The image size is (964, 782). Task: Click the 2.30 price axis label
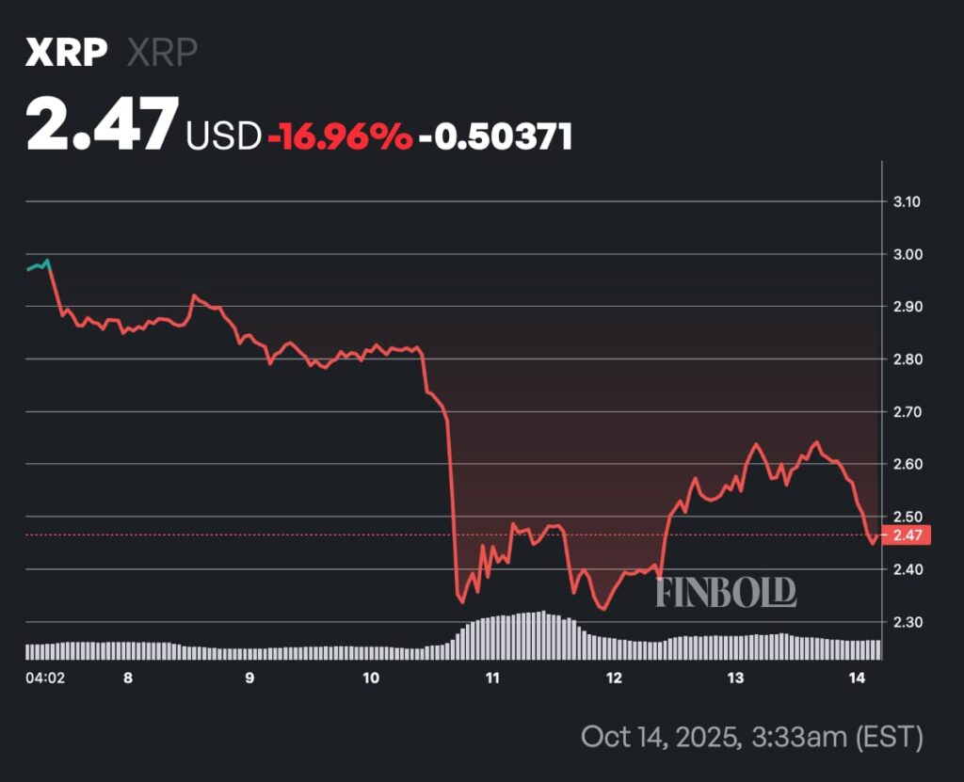(905, 622)
